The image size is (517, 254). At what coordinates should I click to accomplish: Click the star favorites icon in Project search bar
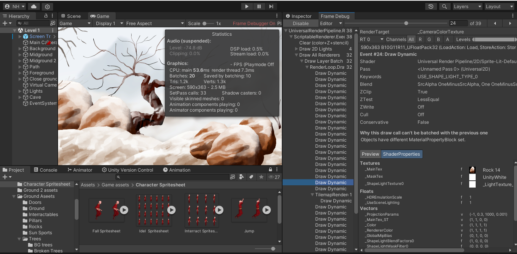click(x=262, y=177)
